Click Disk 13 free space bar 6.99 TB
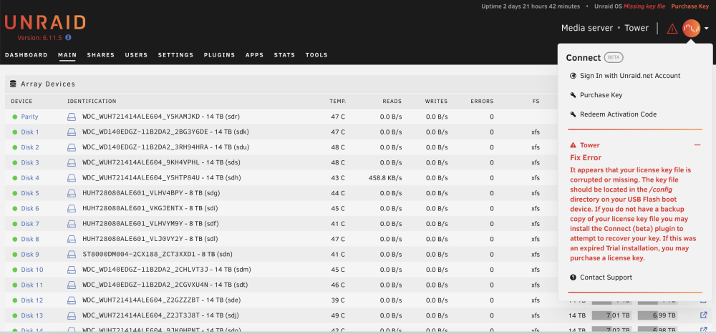 [657, 315]
